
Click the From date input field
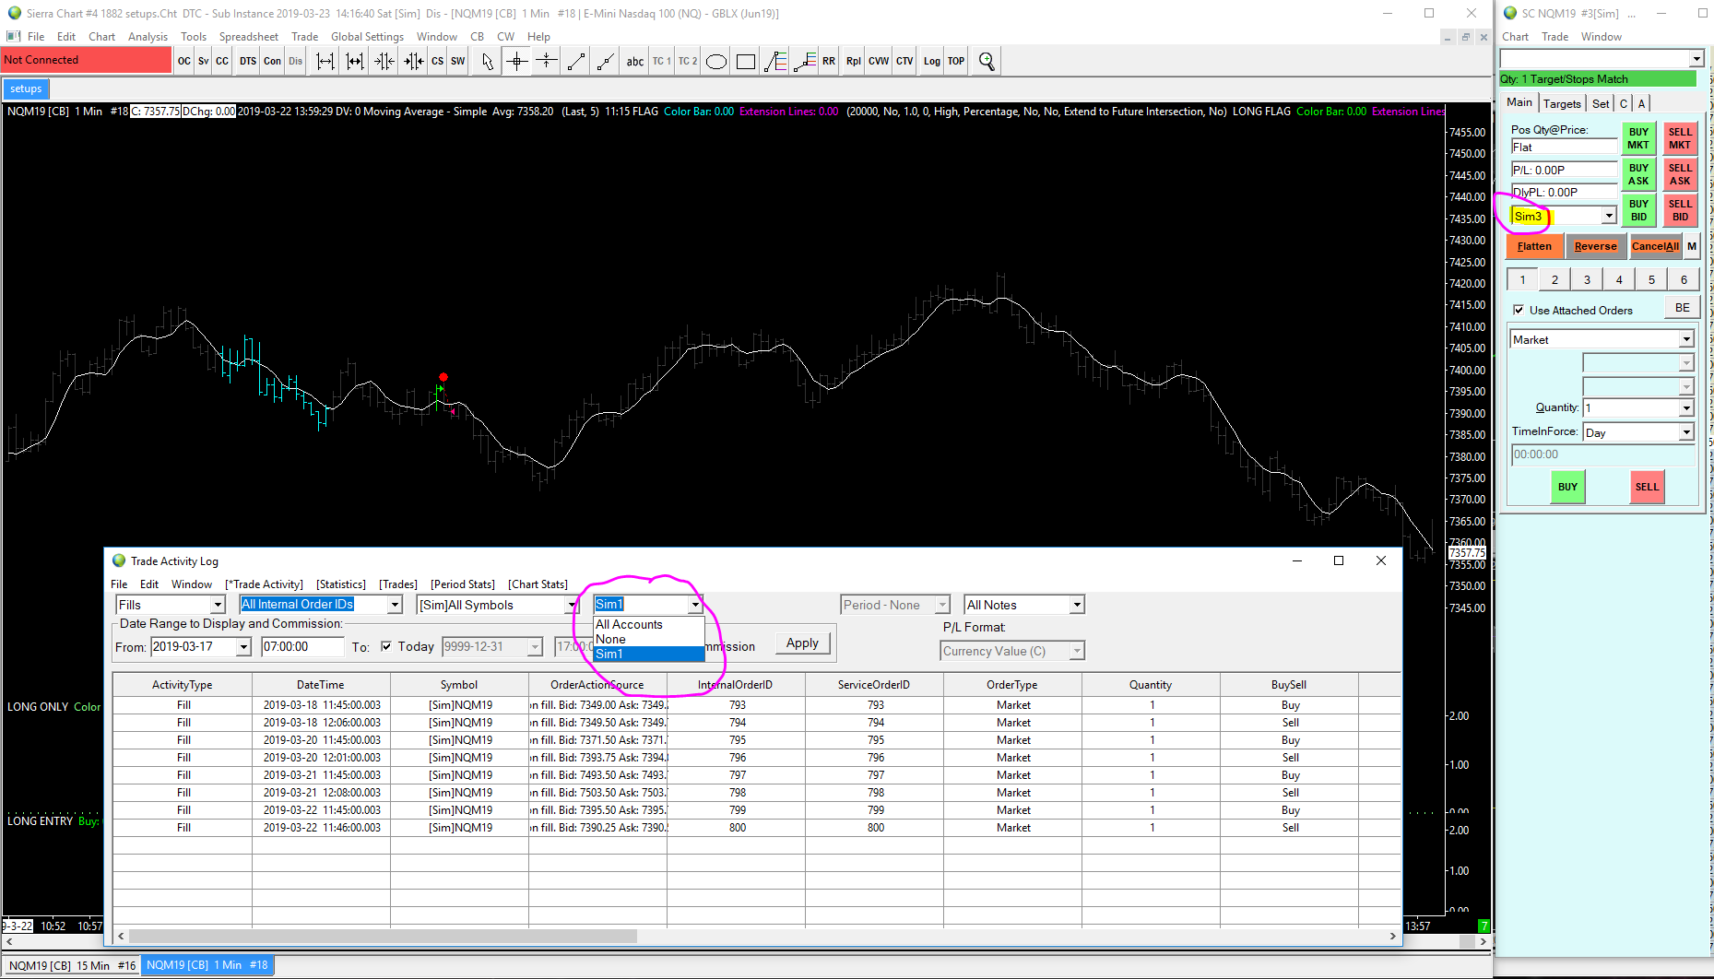click(193, 647)
